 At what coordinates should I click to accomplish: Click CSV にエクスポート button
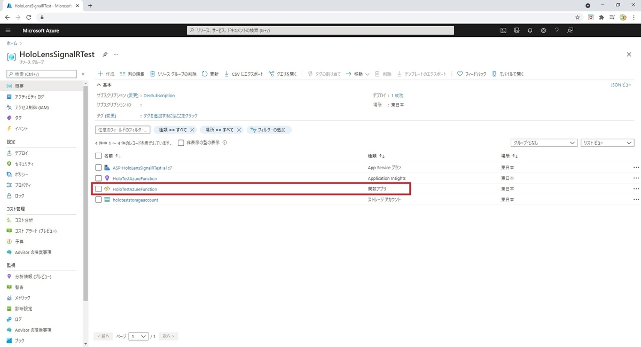pos(244,74)
